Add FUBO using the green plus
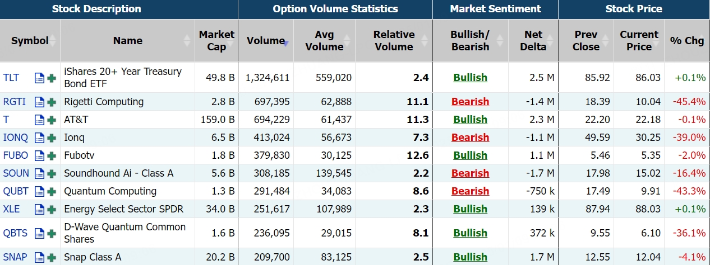710x265 pixels. 52,155
